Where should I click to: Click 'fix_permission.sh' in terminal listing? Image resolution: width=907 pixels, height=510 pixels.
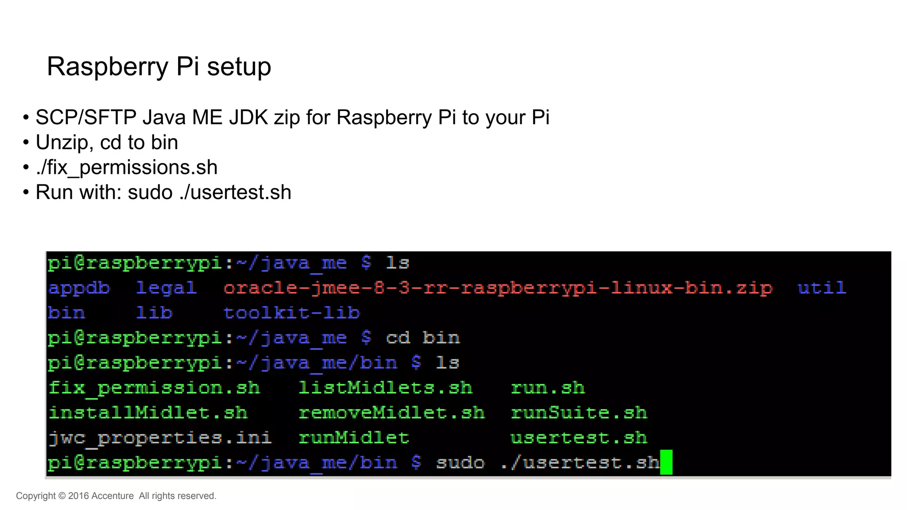(154, 388)
